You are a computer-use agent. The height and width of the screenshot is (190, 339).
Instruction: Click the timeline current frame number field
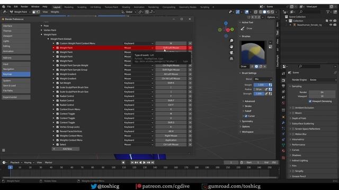coord(231,163)
